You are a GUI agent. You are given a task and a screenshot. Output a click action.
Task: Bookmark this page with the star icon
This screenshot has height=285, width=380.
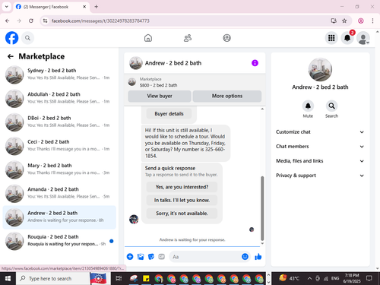pos(344,21)
